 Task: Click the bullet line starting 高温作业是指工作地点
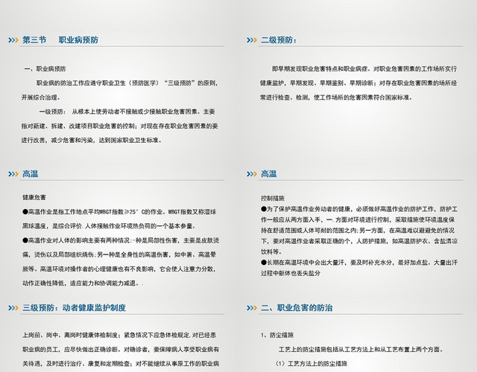(x=119, y=211)
